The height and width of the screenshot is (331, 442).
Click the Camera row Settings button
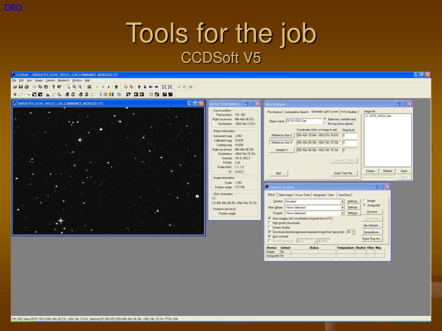coord(353,202)
